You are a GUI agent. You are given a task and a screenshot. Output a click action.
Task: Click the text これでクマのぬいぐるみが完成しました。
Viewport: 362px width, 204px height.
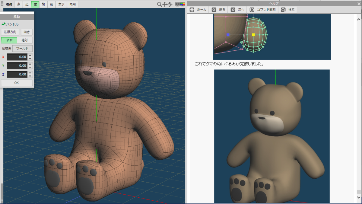click(x=229, y=64)
